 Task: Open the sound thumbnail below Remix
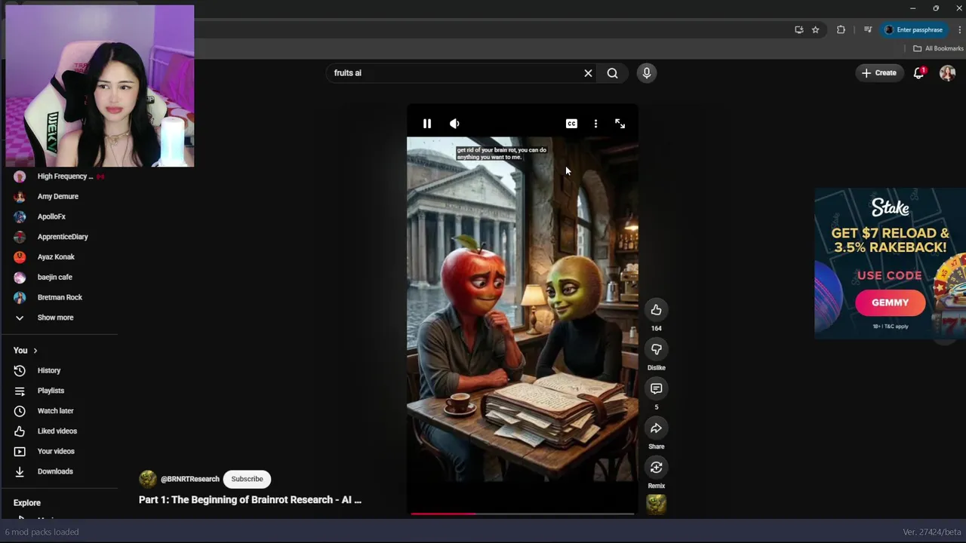click(x=656, y=504)
